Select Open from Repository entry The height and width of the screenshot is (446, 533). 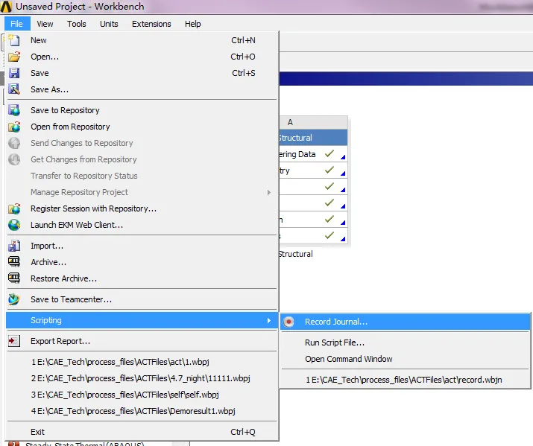142,127
